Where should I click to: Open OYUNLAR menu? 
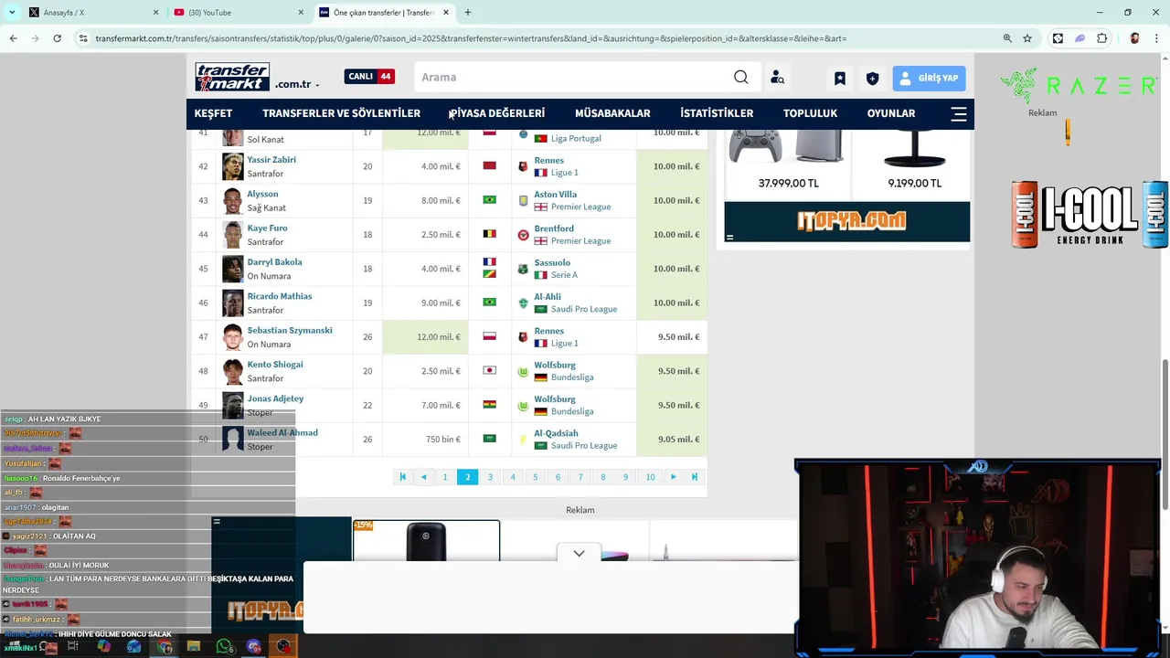tap(891, 113)
